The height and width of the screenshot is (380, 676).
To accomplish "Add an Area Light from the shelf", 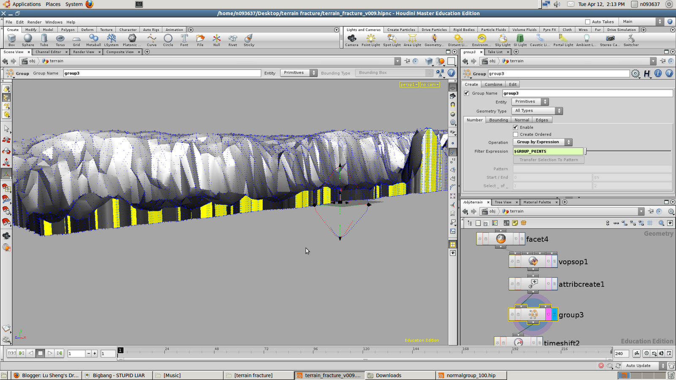I will [x=412, y=40].
